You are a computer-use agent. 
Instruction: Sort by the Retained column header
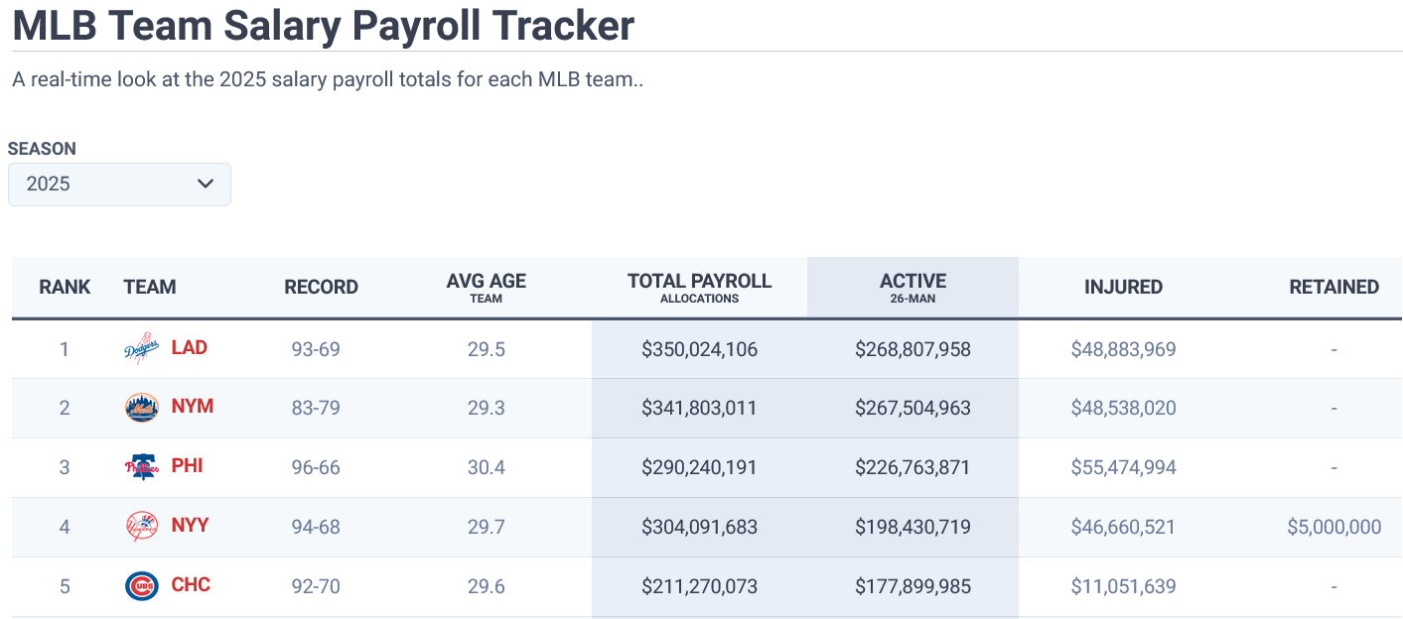1333,287
